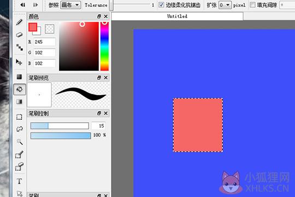Image resolution: width=295 pixels, height=197 pixels.
Task: Click the brush size field showing 15
Action: 98,126
